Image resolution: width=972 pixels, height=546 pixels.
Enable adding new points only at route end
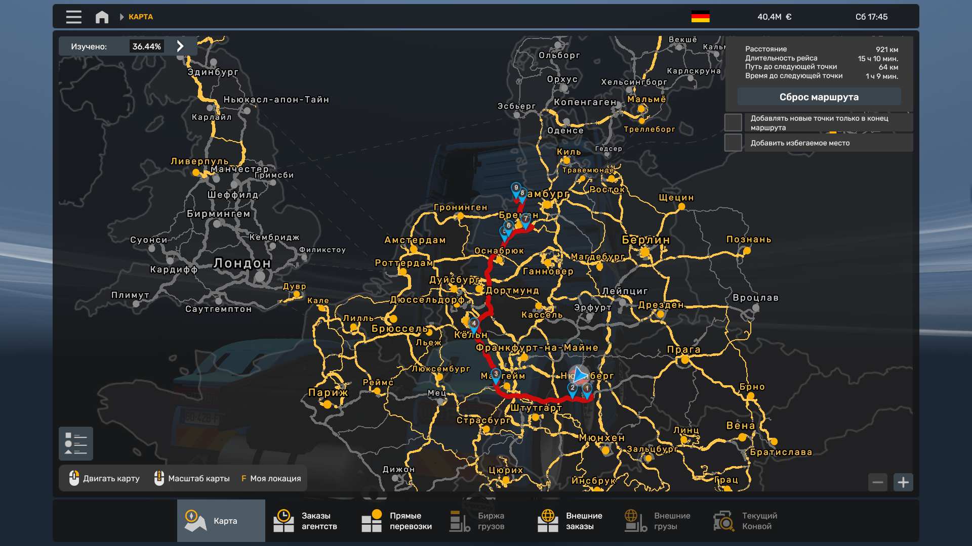(x=733, y=122)
